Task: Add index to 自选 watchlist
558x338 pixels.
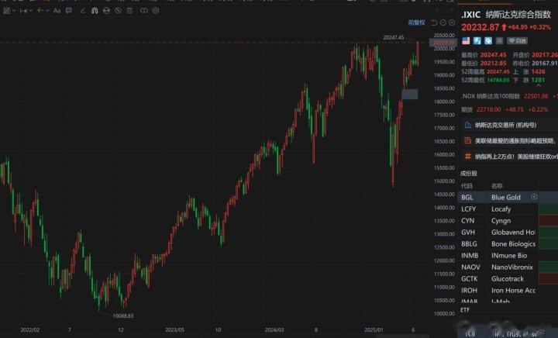Action: 517,41
